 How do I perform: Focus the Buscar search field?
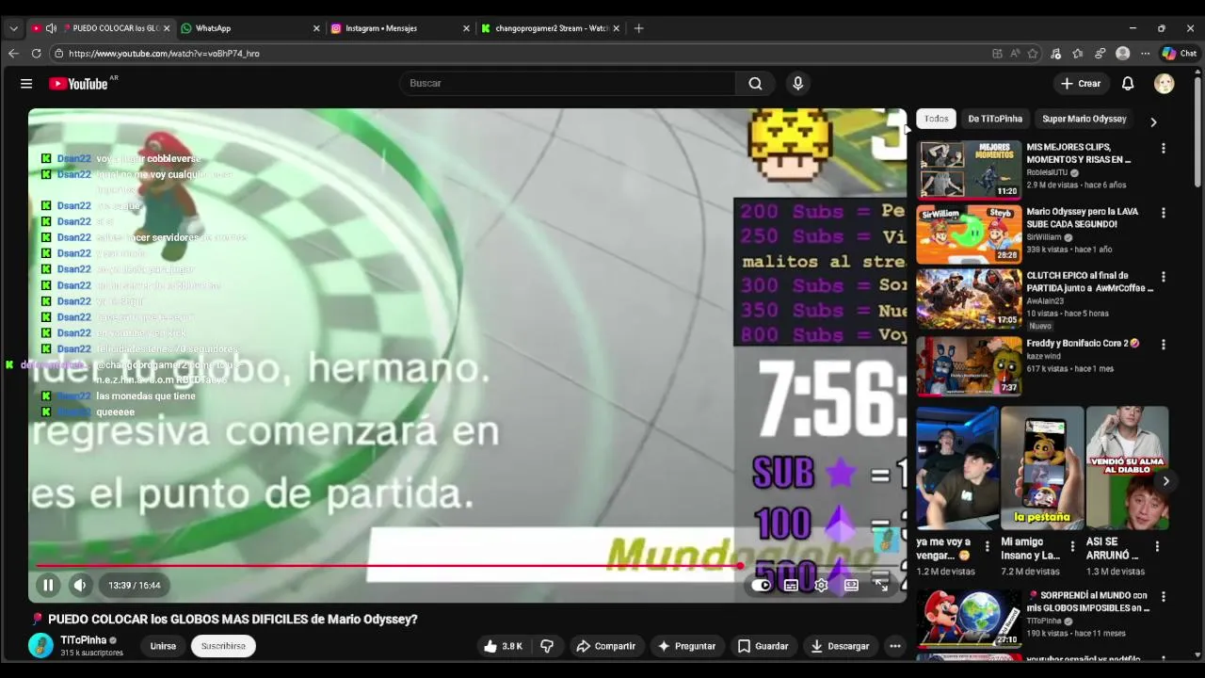[x=569, y=84]
